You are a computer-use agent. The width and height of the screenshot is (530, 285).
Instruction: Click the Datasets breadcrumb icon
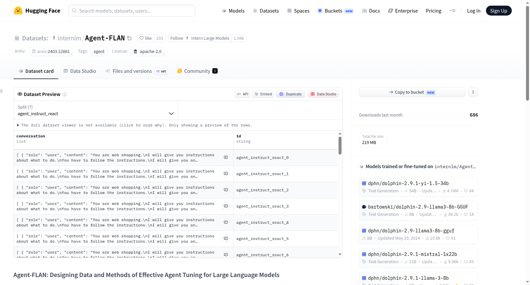17,38
